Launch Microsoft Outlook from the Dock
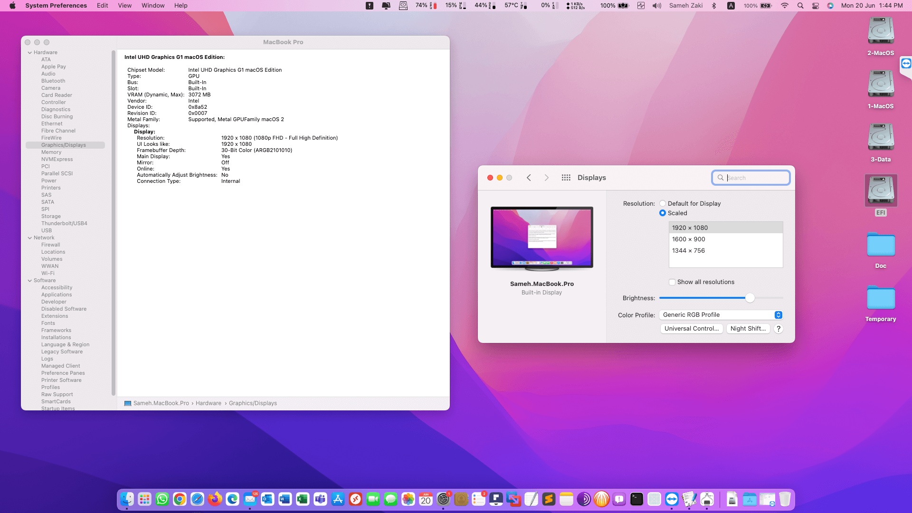912x513 pixels. [267, 499]
